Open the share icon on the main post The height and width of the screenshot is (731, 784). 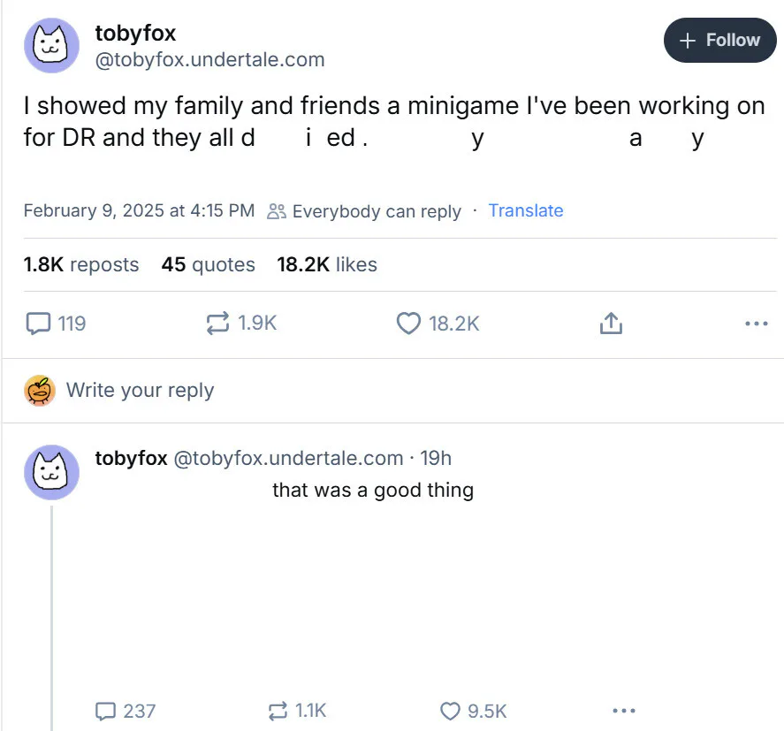coord(611,323)
